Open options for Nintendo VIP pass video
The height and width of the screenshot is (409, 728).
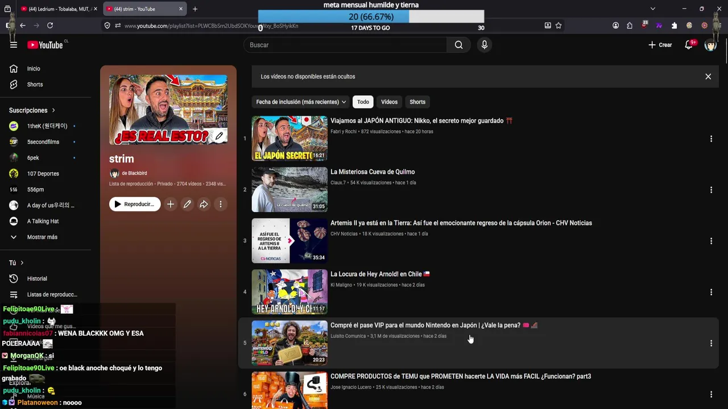(x=711, y=343)
